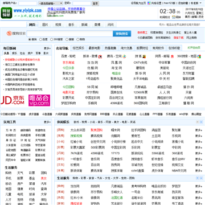Open the hao123版 link
Screen dimensions: 205x205
click(x=170, y=3)
